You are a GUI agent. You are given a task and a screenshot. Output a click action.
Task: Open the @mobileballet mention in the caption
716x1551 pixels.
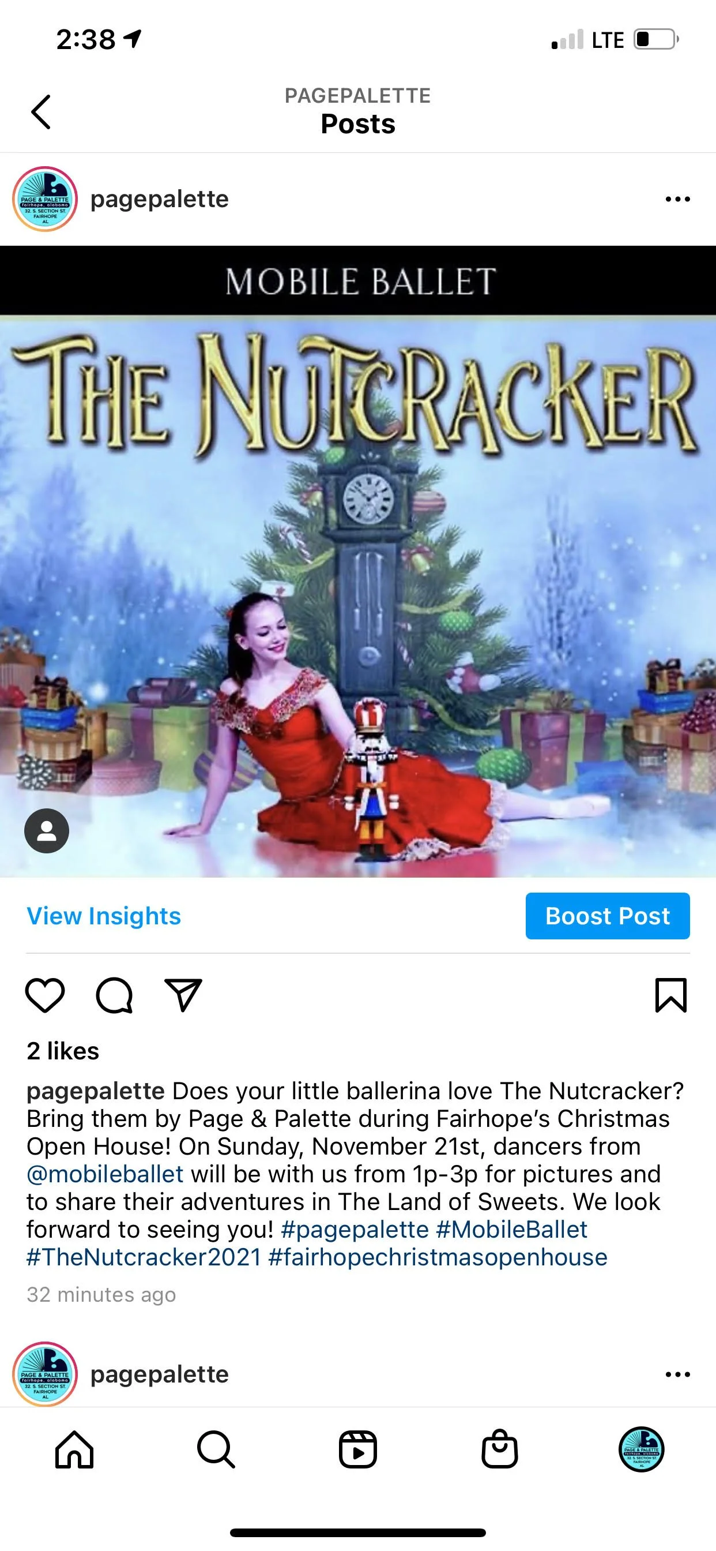click(105, 1174)
